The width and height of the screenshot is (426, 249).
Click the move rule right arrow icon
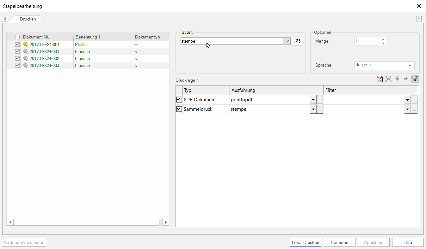point(406,79)
